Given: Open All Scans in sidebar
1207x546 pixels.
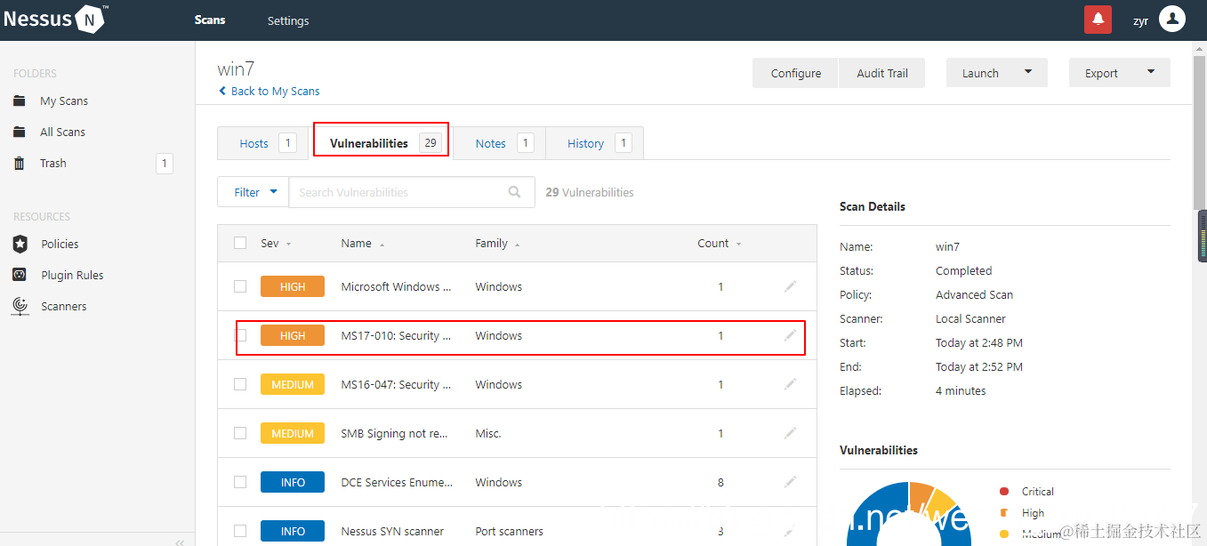Looking at the screenshot, I should point(62,132).
